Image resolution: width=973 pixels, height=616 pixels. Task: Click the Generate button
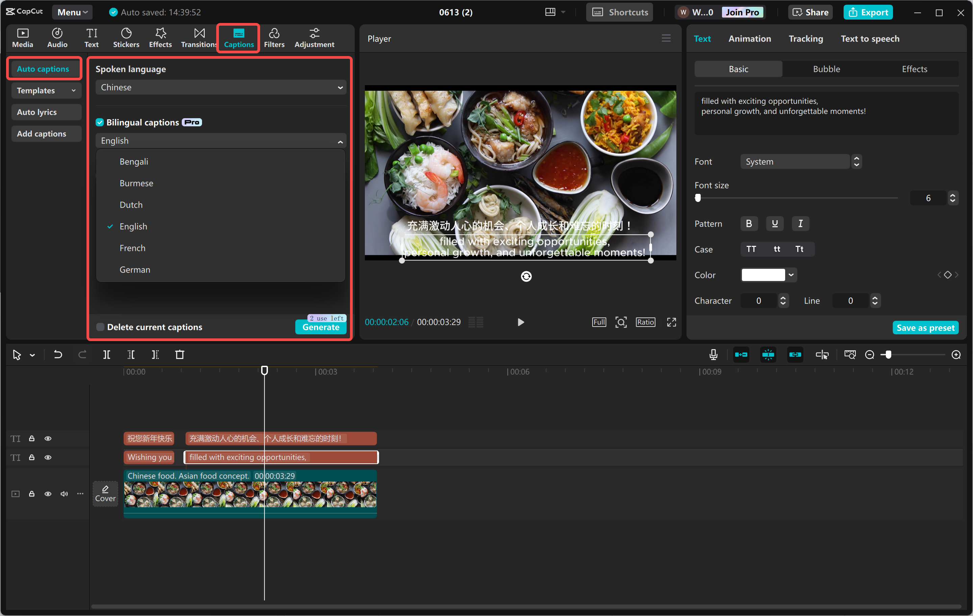point(320,327)
